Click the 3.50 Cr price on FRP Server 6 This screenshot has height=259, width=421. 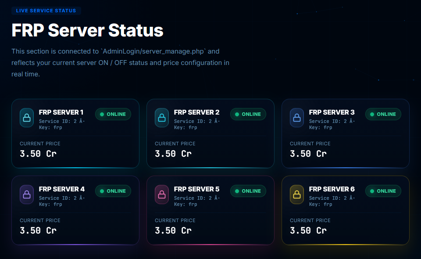pos(308,230)
